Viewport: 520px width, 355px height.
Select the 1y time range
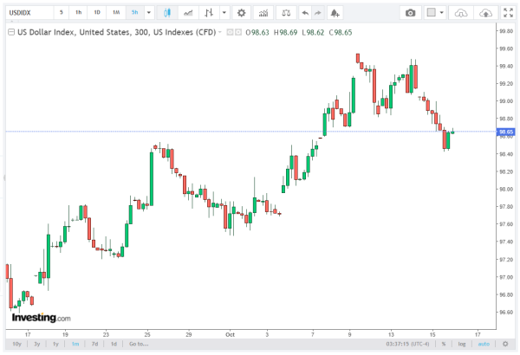click(x=56, y=344)
